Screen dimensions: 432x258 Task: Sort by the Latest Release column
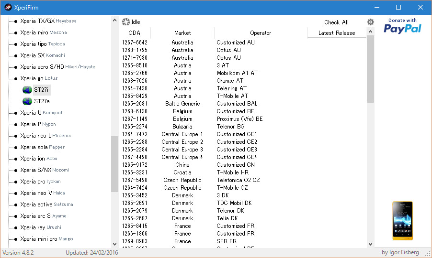click(x=337, y=33)
